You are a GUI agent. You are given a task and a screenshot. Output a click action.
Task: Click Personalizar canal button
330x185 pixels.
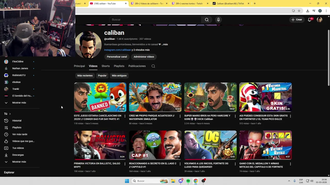tap(117, 57)
